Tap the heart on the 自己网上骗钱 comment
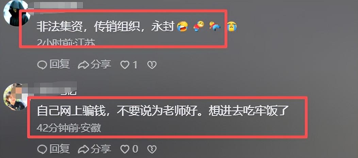The image size is (358, 158). (x=125, y=150)
